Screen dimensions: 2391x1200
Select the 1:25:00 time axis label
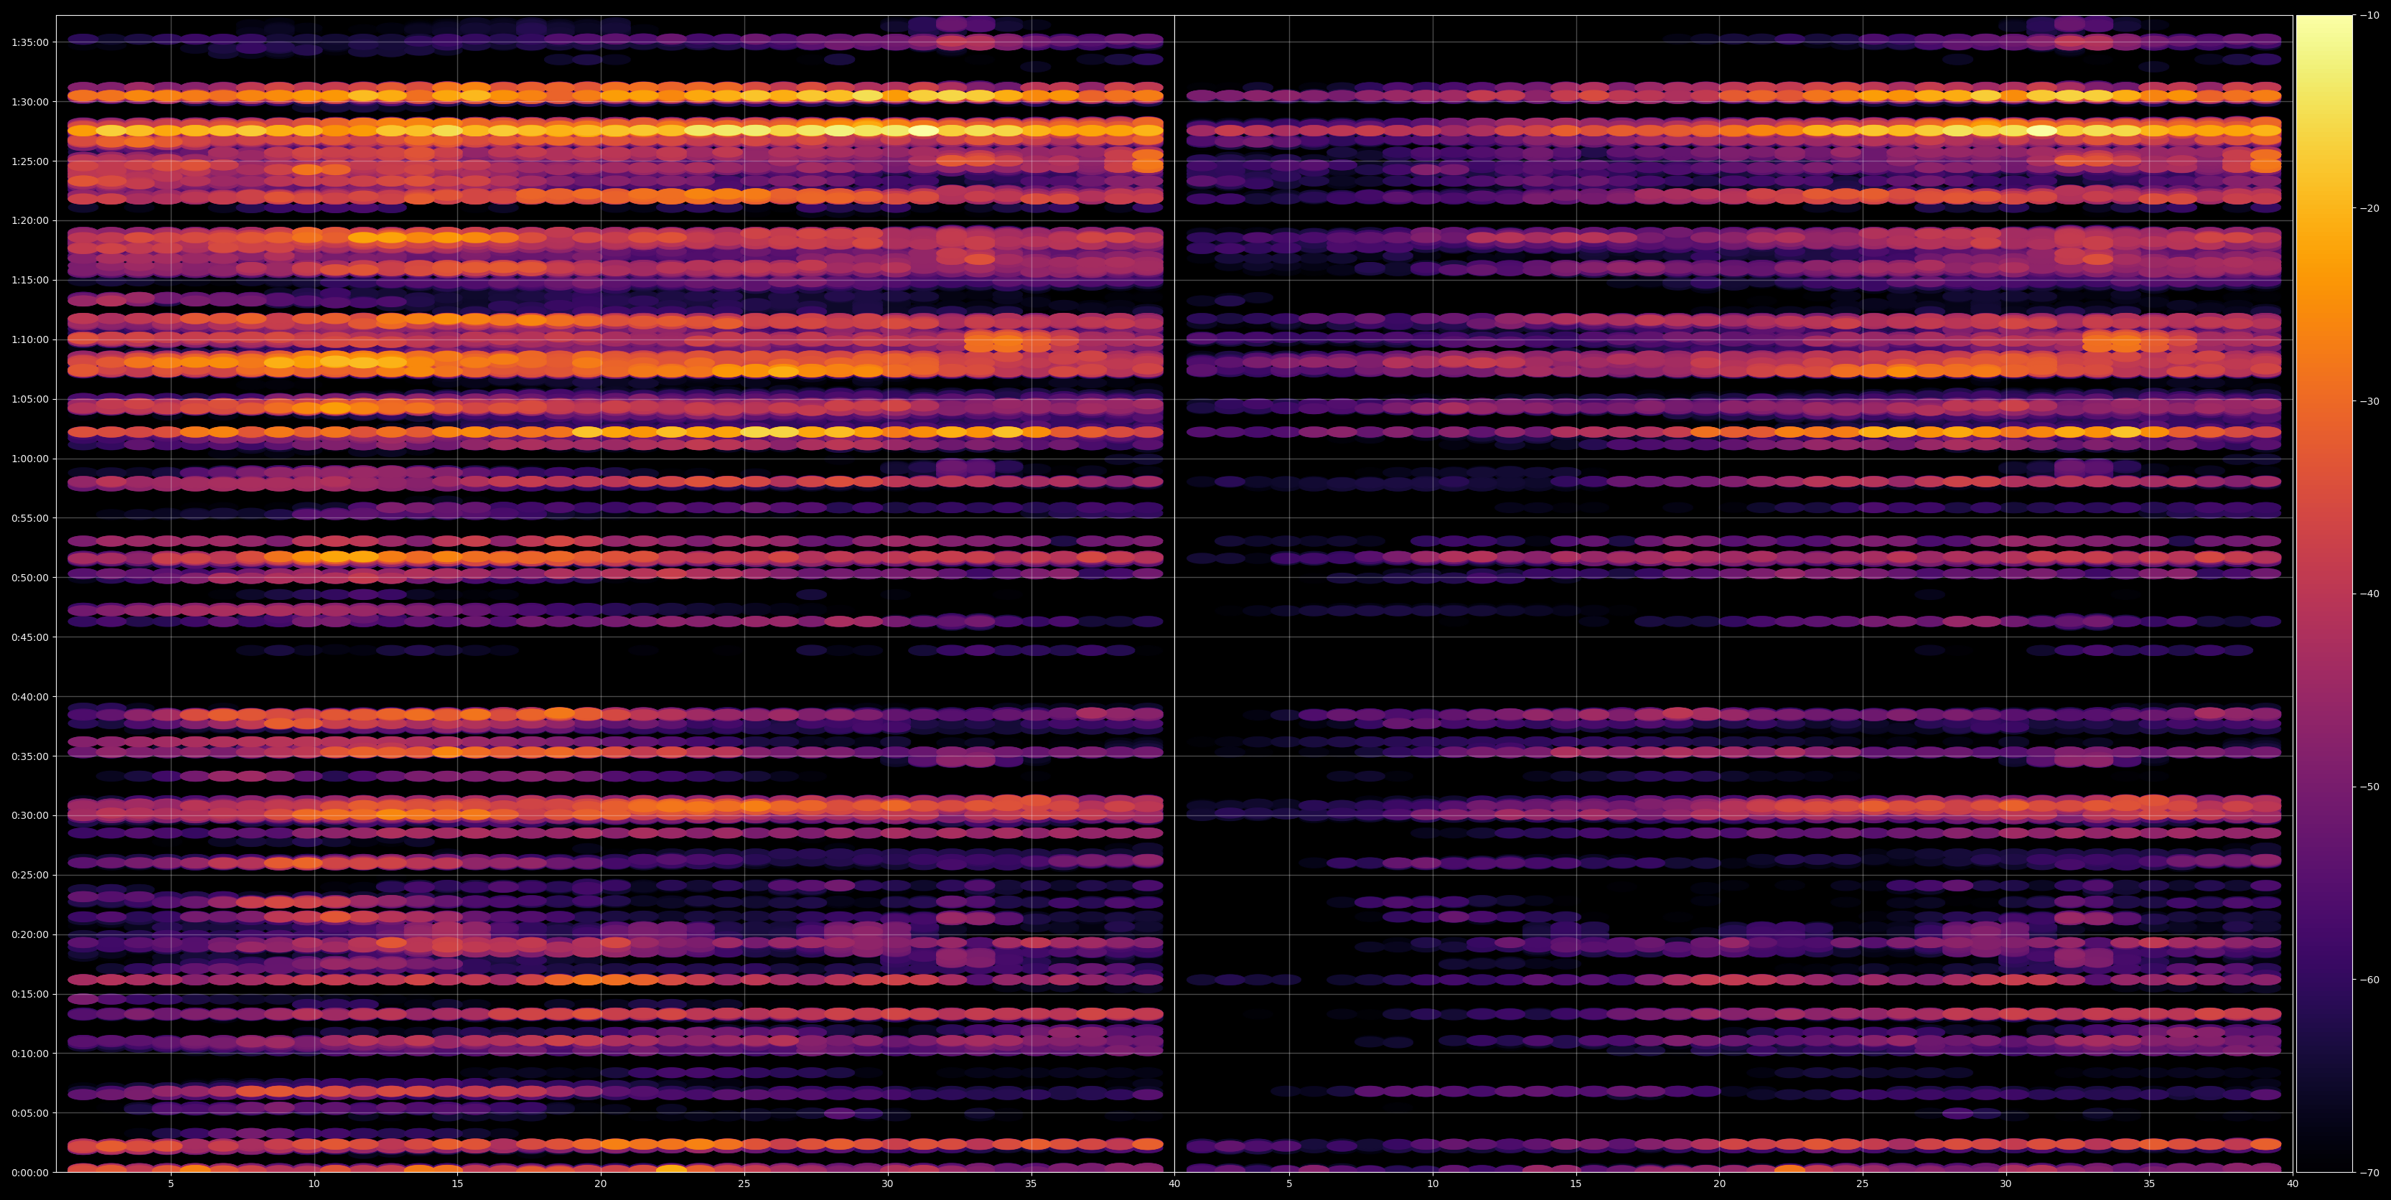[29, 161]
